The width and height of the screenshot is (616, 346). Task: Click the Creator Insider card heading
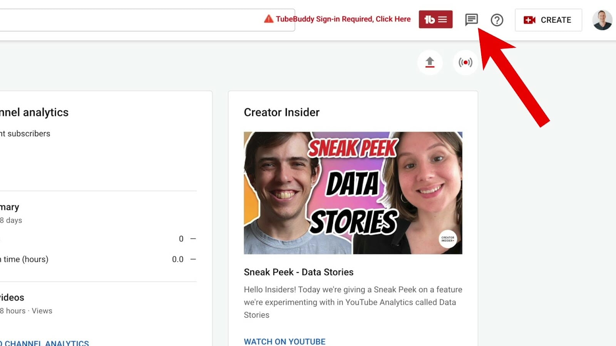click(x=282, y=112)
